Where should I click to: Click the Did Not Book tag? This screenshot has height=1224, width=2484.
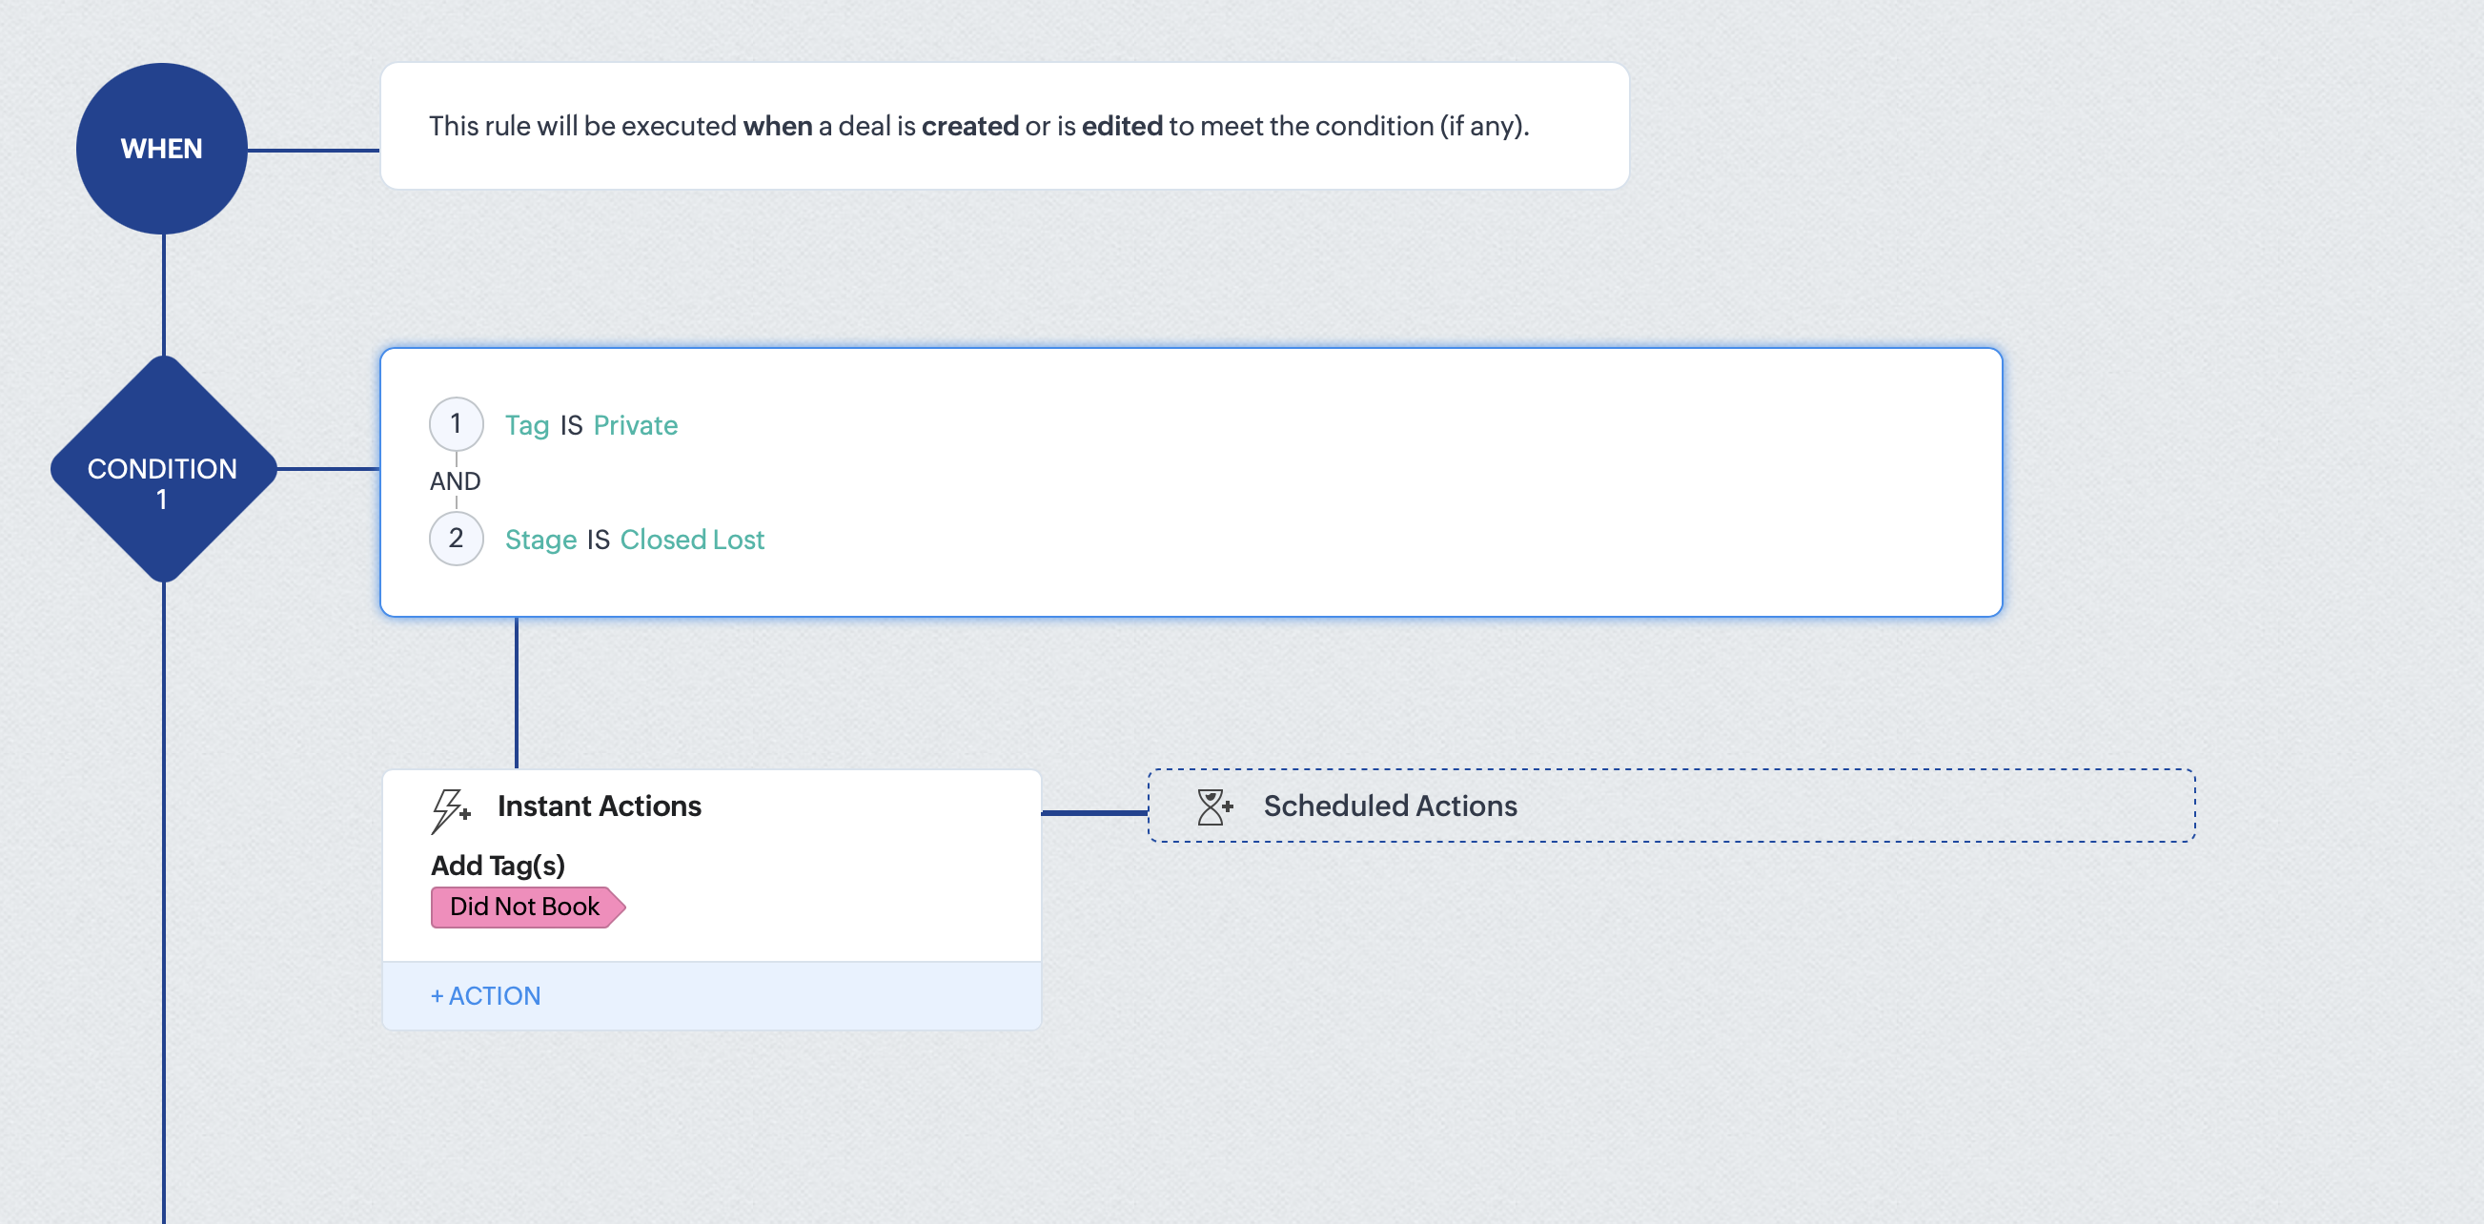tap(525, 907)
